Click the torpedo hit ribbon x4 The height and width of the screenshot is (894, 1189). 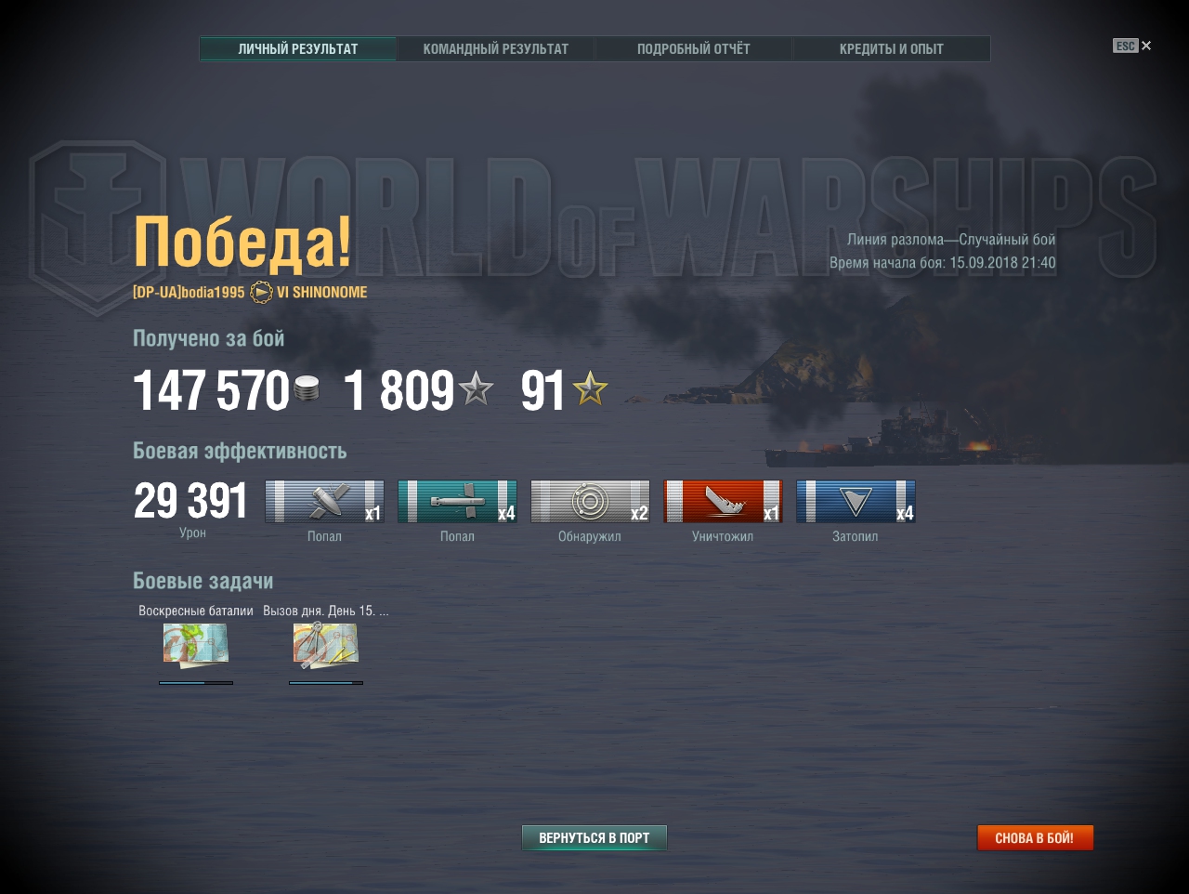click(457, 502)
